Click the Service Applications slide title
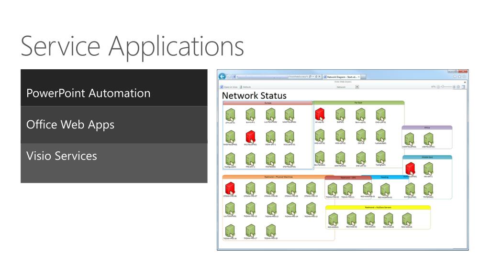Viewport: 490px width, 275px height. 132,47
